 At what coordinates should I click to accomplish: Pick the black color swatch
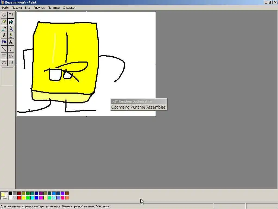(11, 193)
